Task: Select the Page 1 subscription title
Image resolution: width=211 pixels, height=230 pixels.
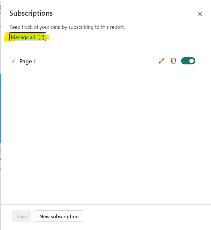Action: (28, 61)
